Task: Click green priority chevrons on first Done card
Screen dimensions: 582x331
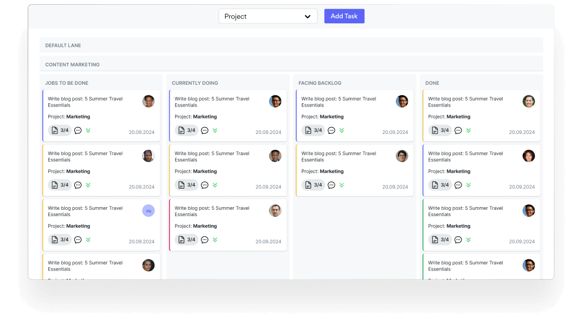Action: click(x=468, y=130)
